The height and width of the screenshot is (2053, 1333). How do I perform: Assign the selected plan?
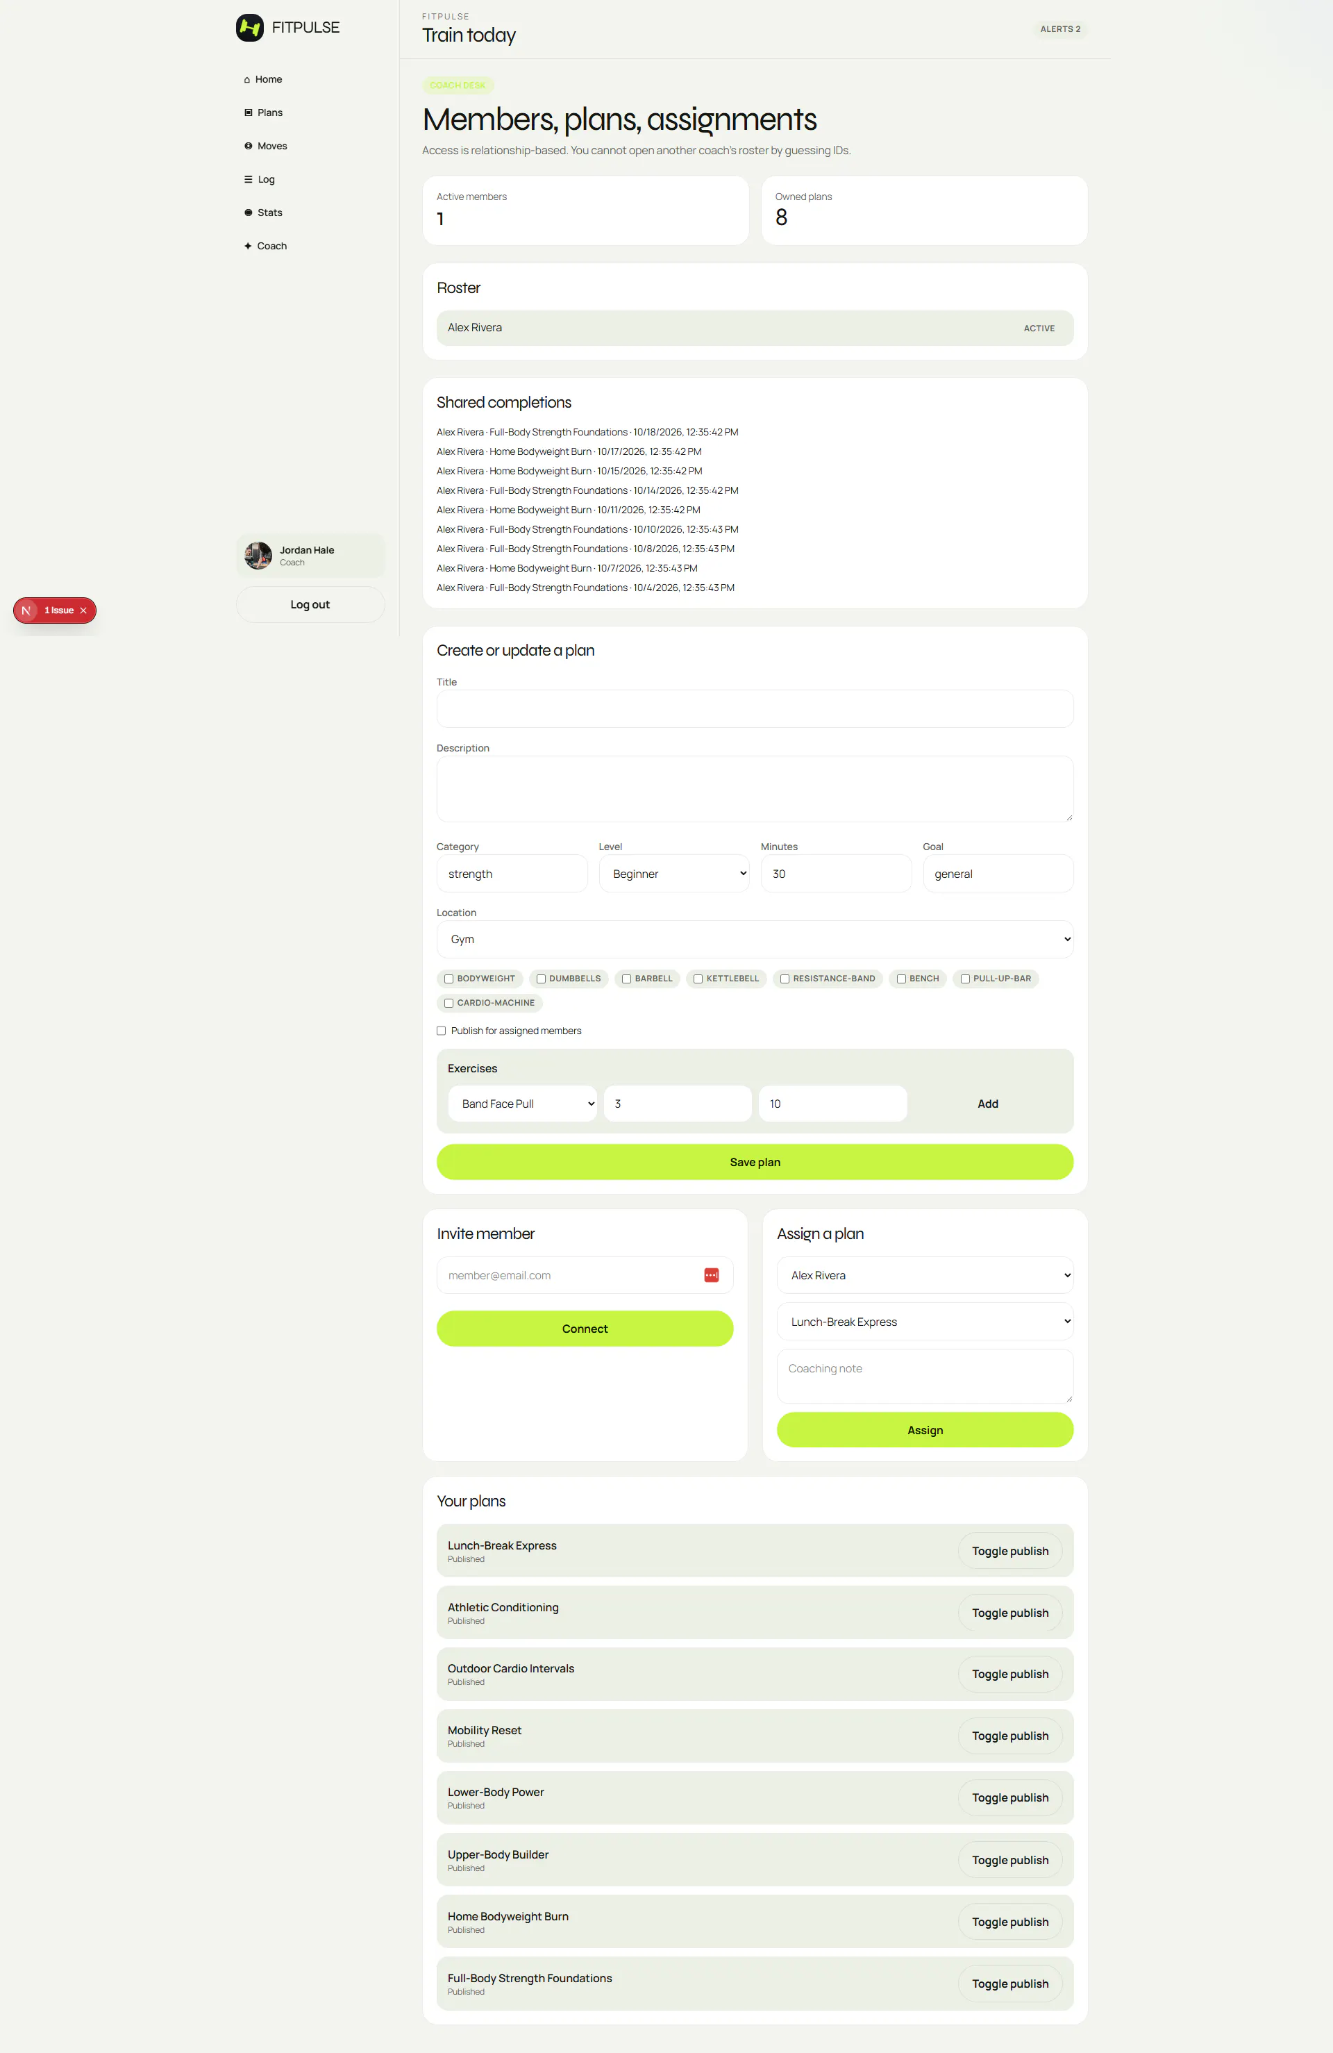click(x=924, y=1430)
